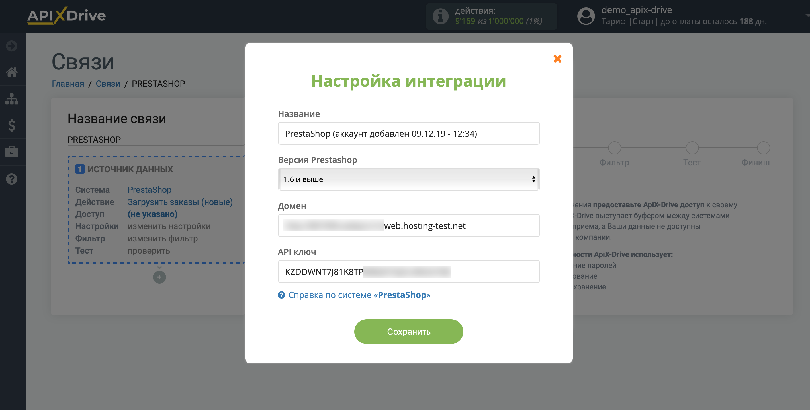Click the Сохранить button

click(408, 332)
